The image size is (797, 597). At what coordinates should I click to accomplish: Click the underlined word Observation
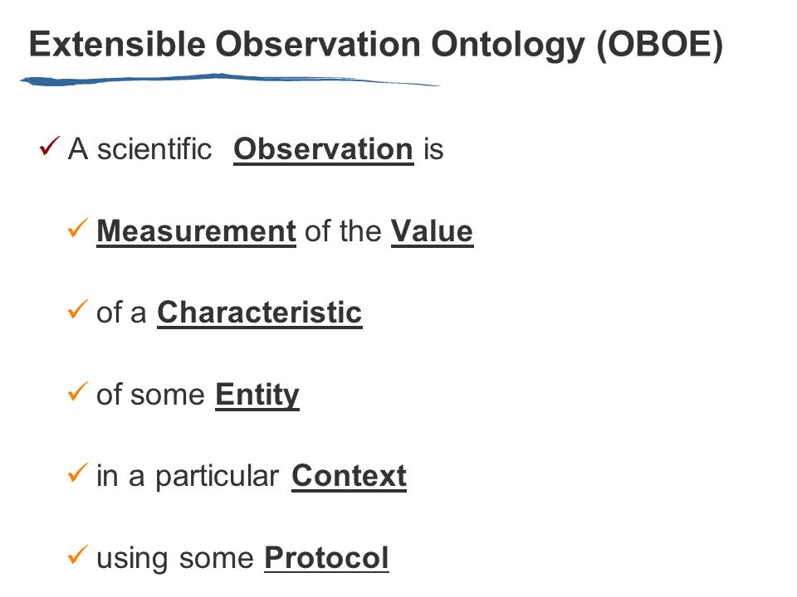click(323, 150)
